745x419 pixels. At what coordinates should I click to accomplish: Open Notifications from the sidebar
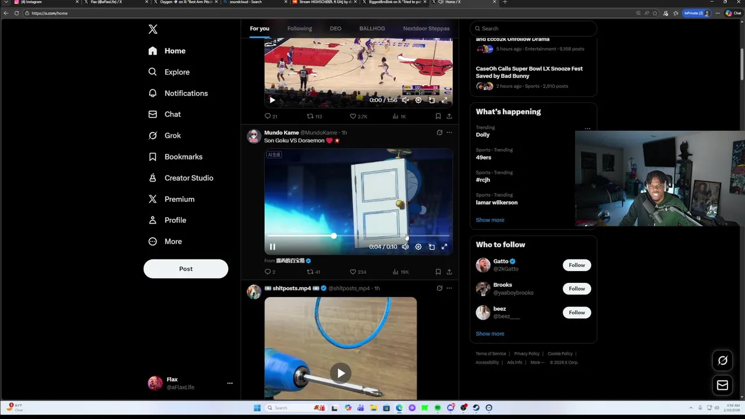(x=178, y=93)
